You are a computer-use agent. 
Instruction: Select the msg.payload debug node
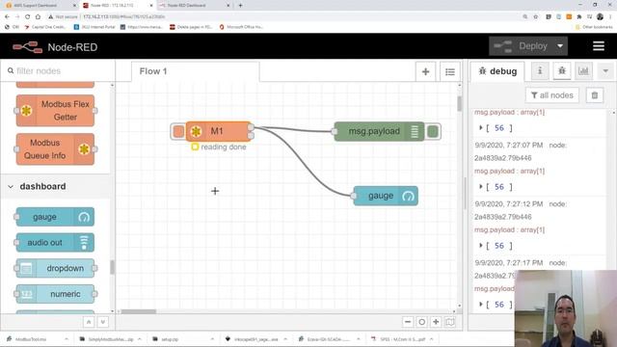(x=379, y=131)
